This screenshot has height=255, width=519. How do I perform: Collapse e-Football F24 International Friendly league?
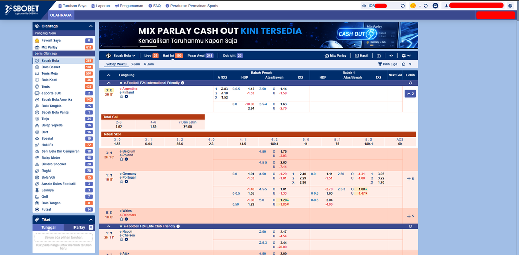[109, 83]
